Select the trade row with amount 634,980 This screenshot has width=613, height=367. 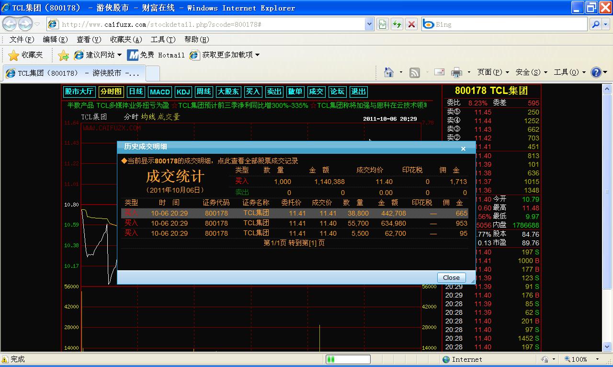coord(295,223)
